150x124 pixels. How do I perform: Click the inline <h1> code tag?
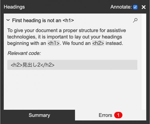pyautogui.click(x=53, y=43)
